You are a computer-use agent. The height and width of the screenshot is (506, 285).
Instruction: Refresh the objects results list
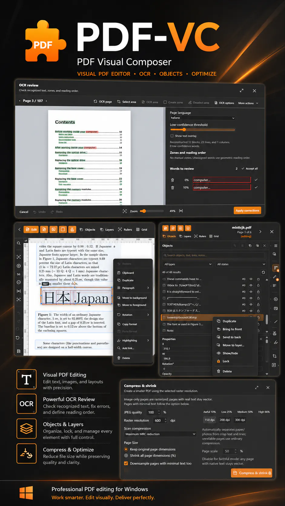263,272
